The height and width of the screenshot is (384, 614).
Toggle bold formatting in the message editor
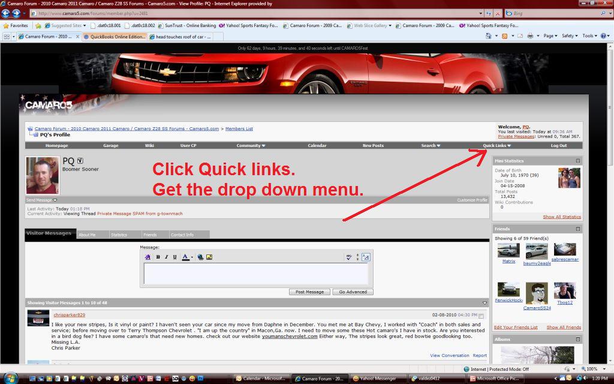pos(158,257)
